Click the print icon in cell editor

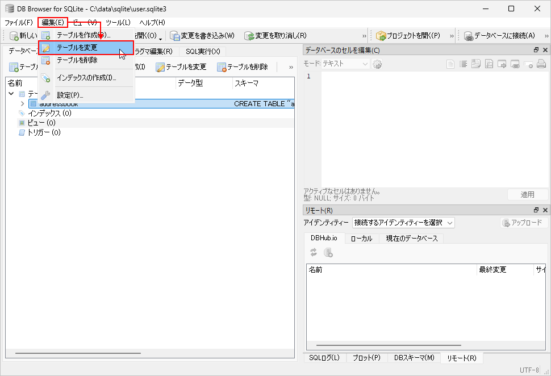click(x=542, y=64)
